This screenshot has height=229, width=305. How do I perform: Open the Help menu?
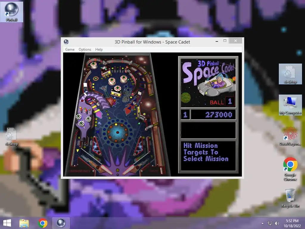[x=99, y=49]
